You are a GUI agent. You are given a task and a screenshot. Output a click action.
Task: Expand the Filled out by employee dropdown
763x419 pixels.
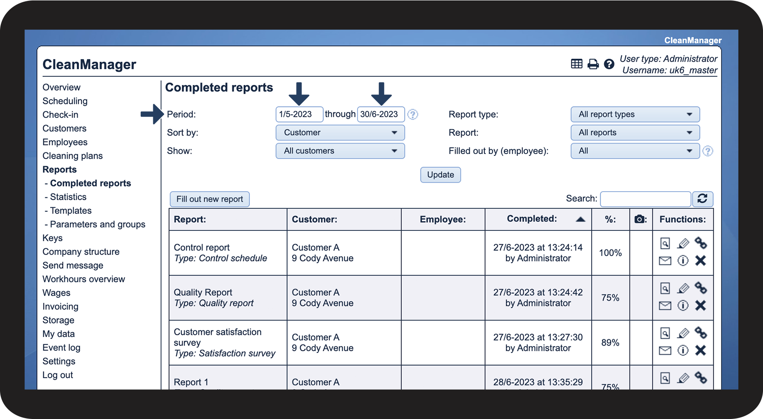(635, 151)
